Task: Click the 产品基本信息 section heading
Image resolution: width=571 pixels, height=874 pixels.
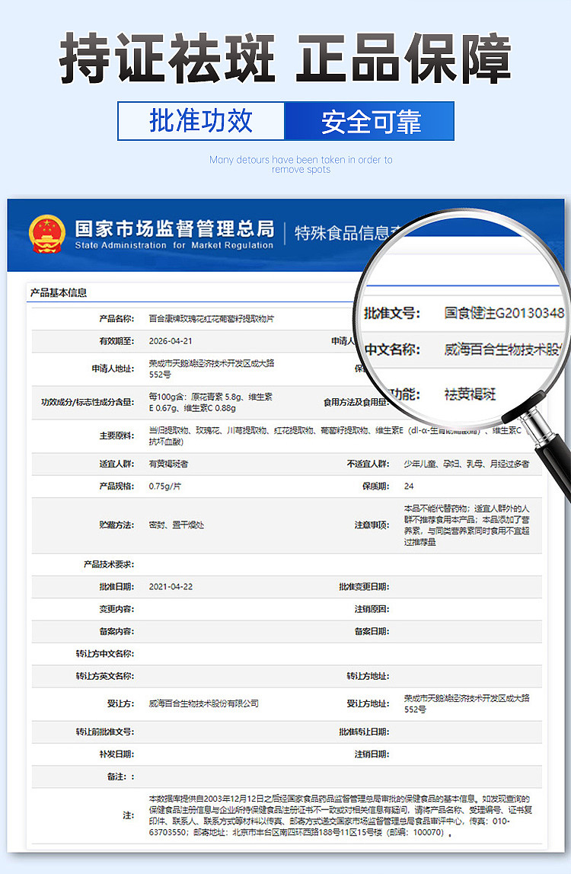Action: (x=59, y=292)
